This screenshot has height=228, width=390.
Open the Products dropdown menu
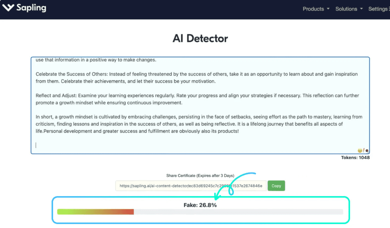coord(316,9)
